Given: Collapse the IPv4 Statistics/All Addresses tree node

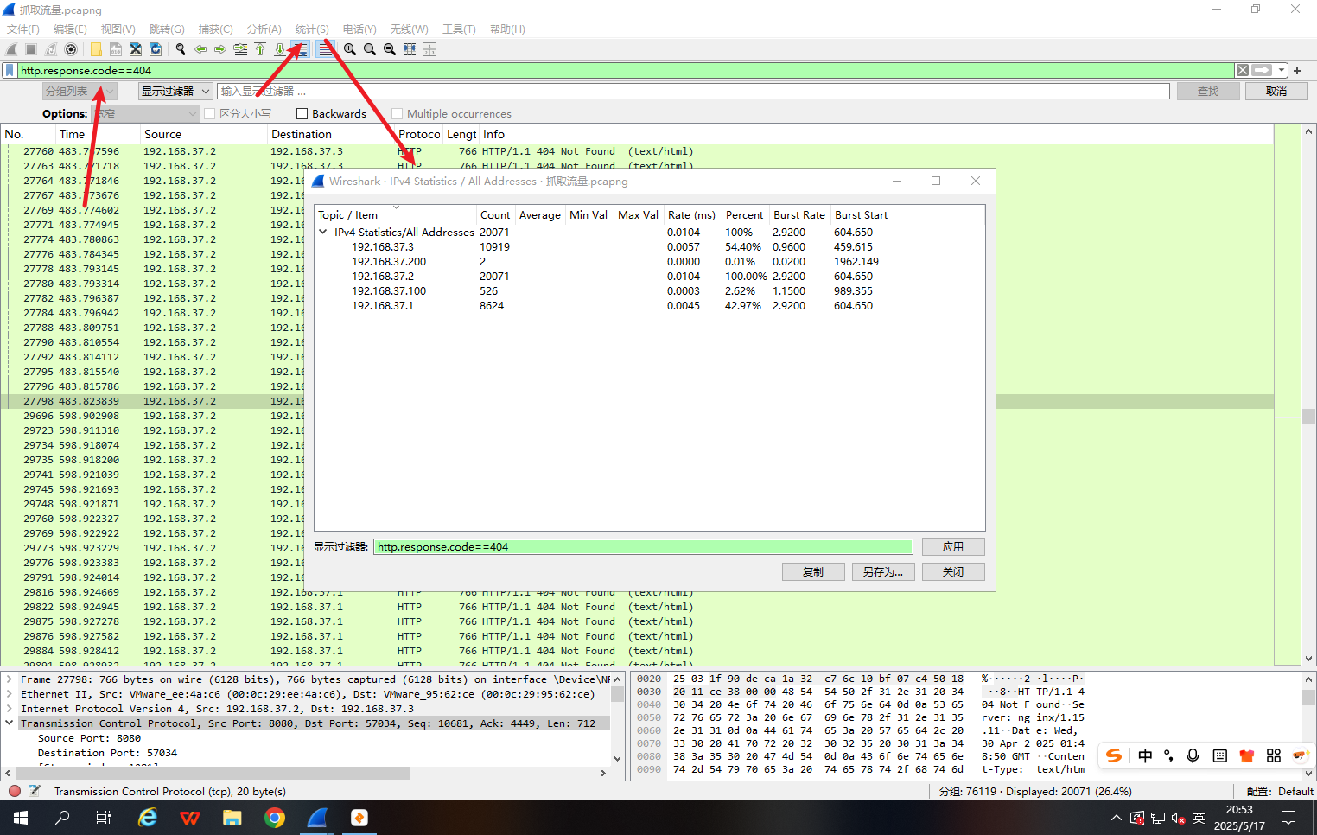Looking at the screenshot, I should 323,232.
